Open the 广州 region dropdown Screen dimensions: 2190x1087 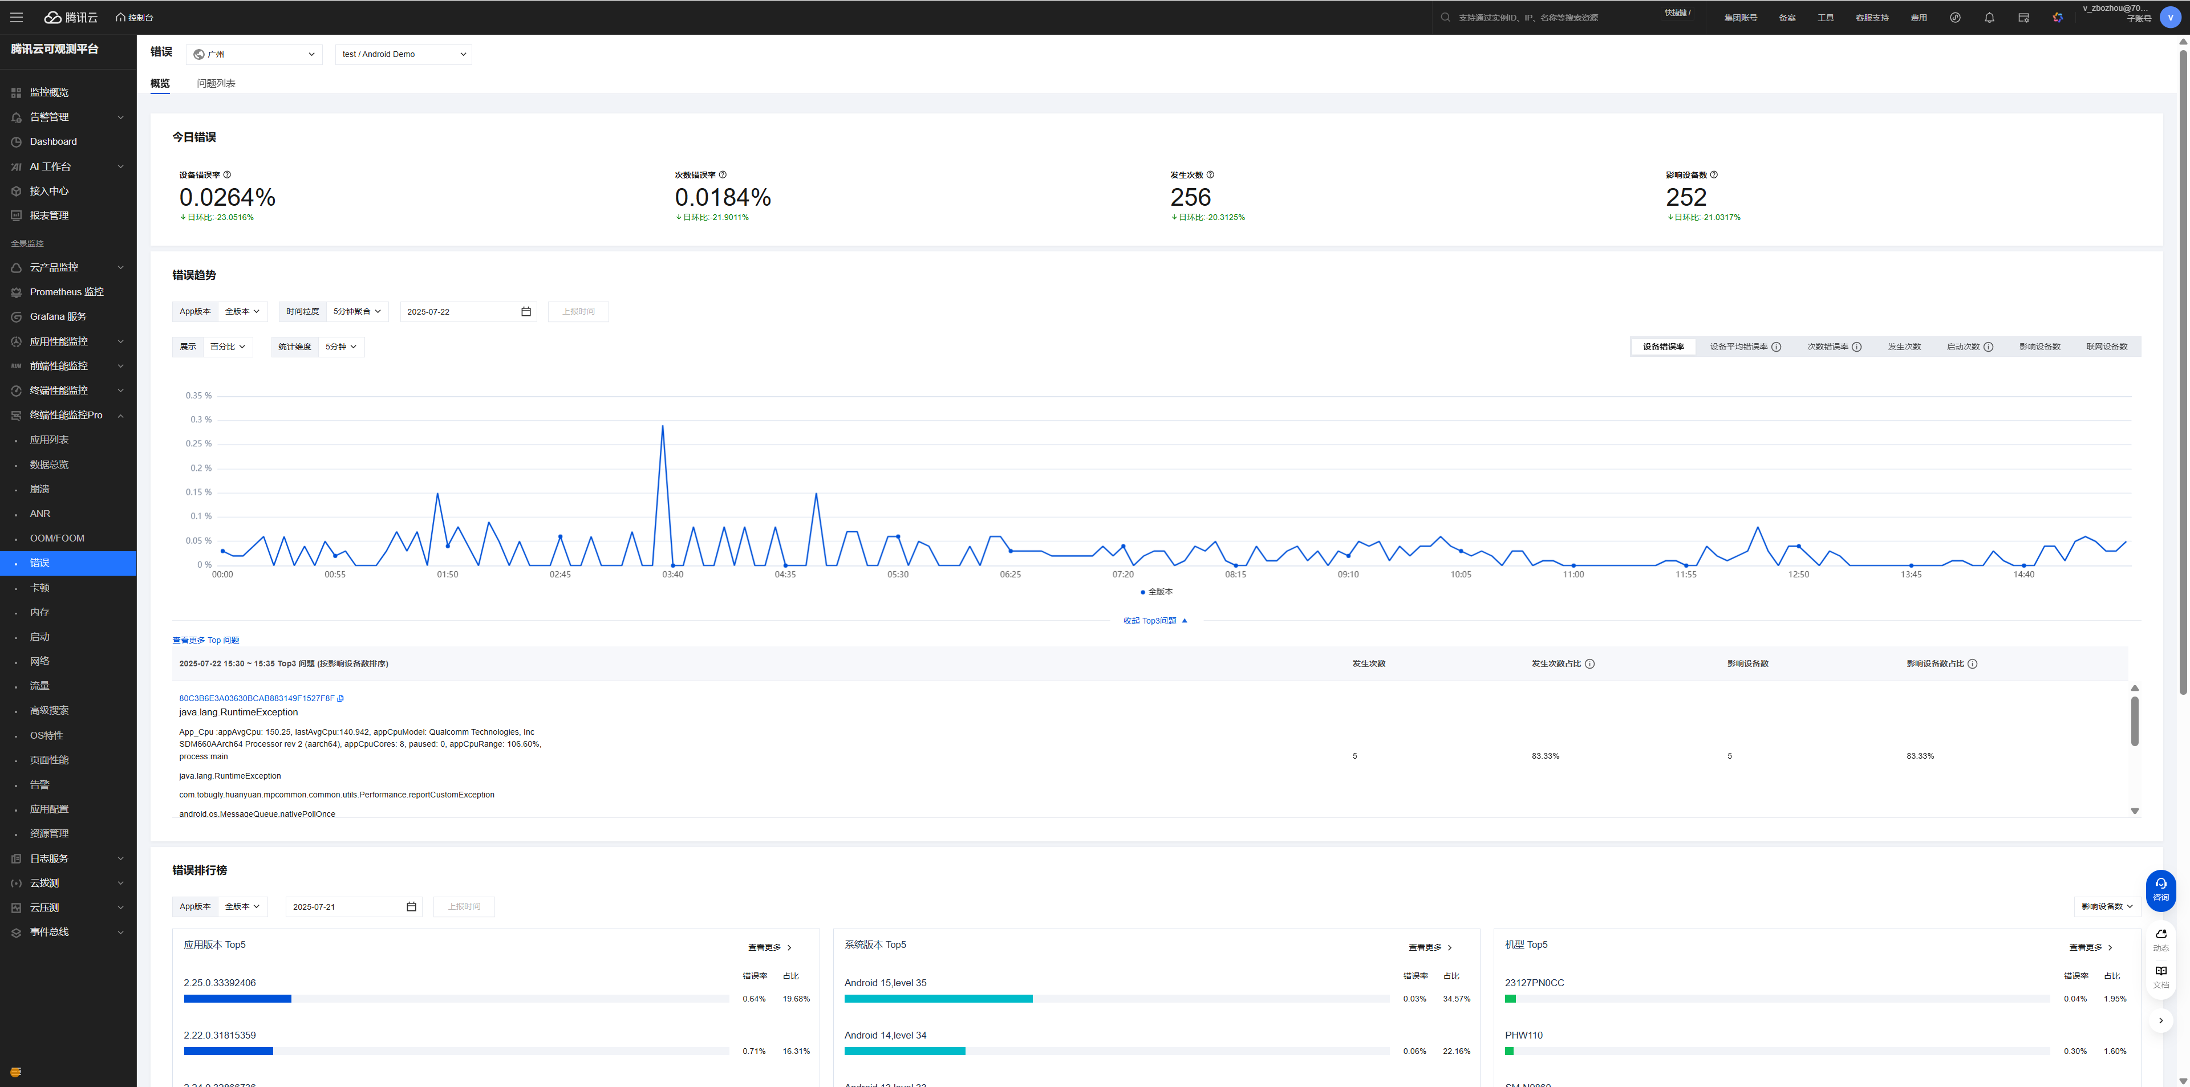(254, 54)
